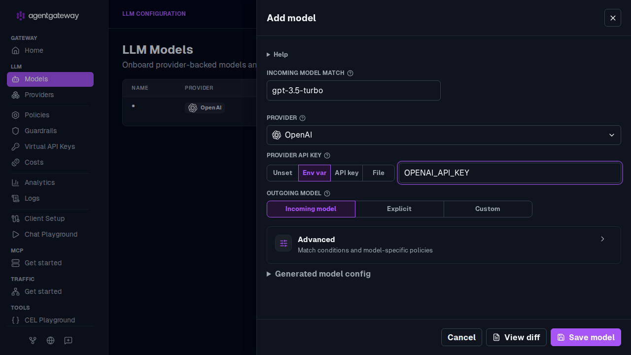
Task: Click the View diff button
Action: tap(516, 337)
